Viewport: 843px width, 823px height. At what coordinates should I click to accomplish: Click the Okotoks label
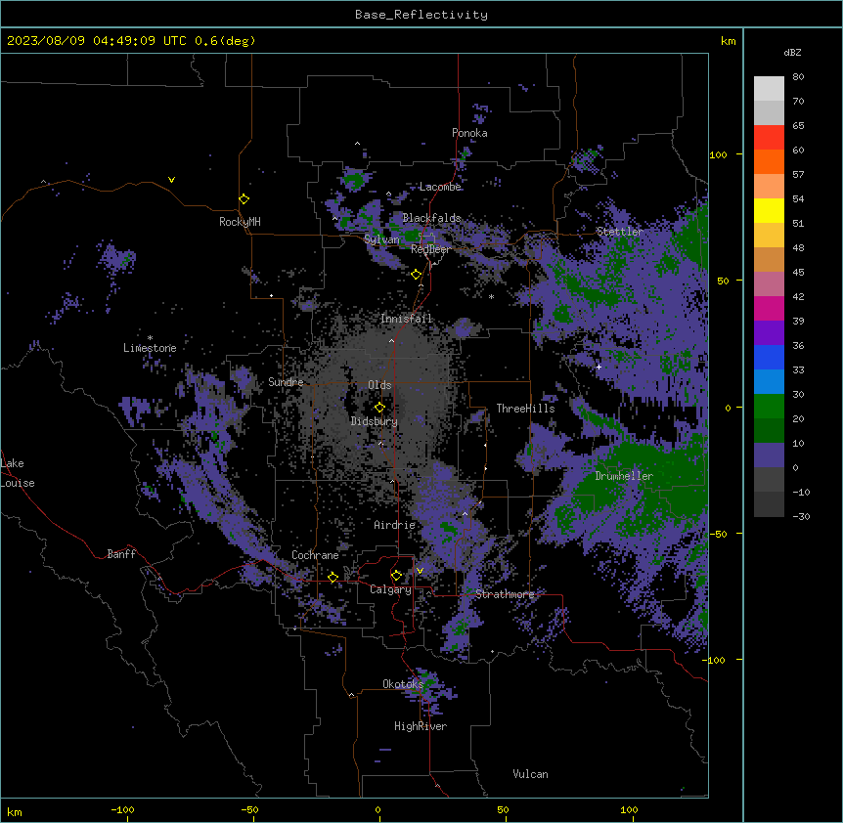coord(403,684)
